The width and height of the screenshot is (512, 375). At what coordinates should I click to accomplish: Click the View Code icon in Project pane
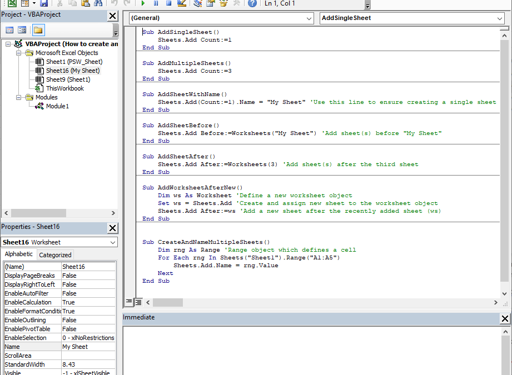click(x=10, y=30)
